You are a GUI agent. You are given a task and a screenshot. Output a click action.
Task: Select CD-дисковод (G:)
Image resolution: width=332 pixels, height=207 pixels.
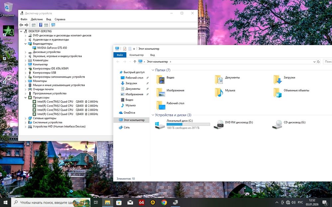(289, 124)
